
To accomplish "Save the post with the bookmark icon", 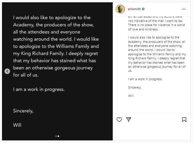I will [184, 120].
